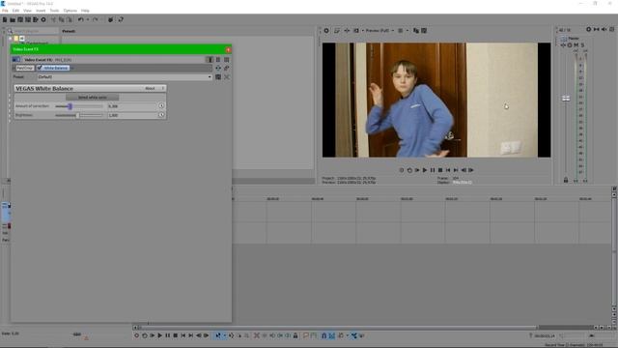Click the Brightness animate clock icon
The height and width of the screenshot is (348, 618).
point(161,115)
